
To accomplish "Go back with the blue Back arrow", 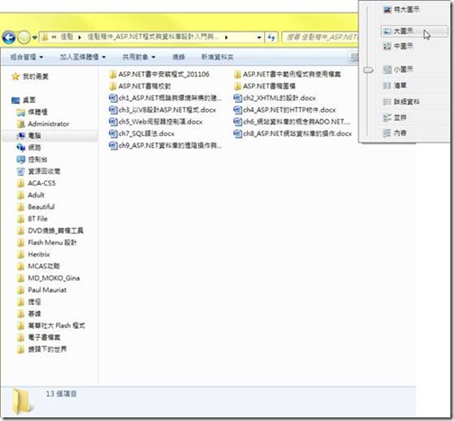I will point(9,38).
